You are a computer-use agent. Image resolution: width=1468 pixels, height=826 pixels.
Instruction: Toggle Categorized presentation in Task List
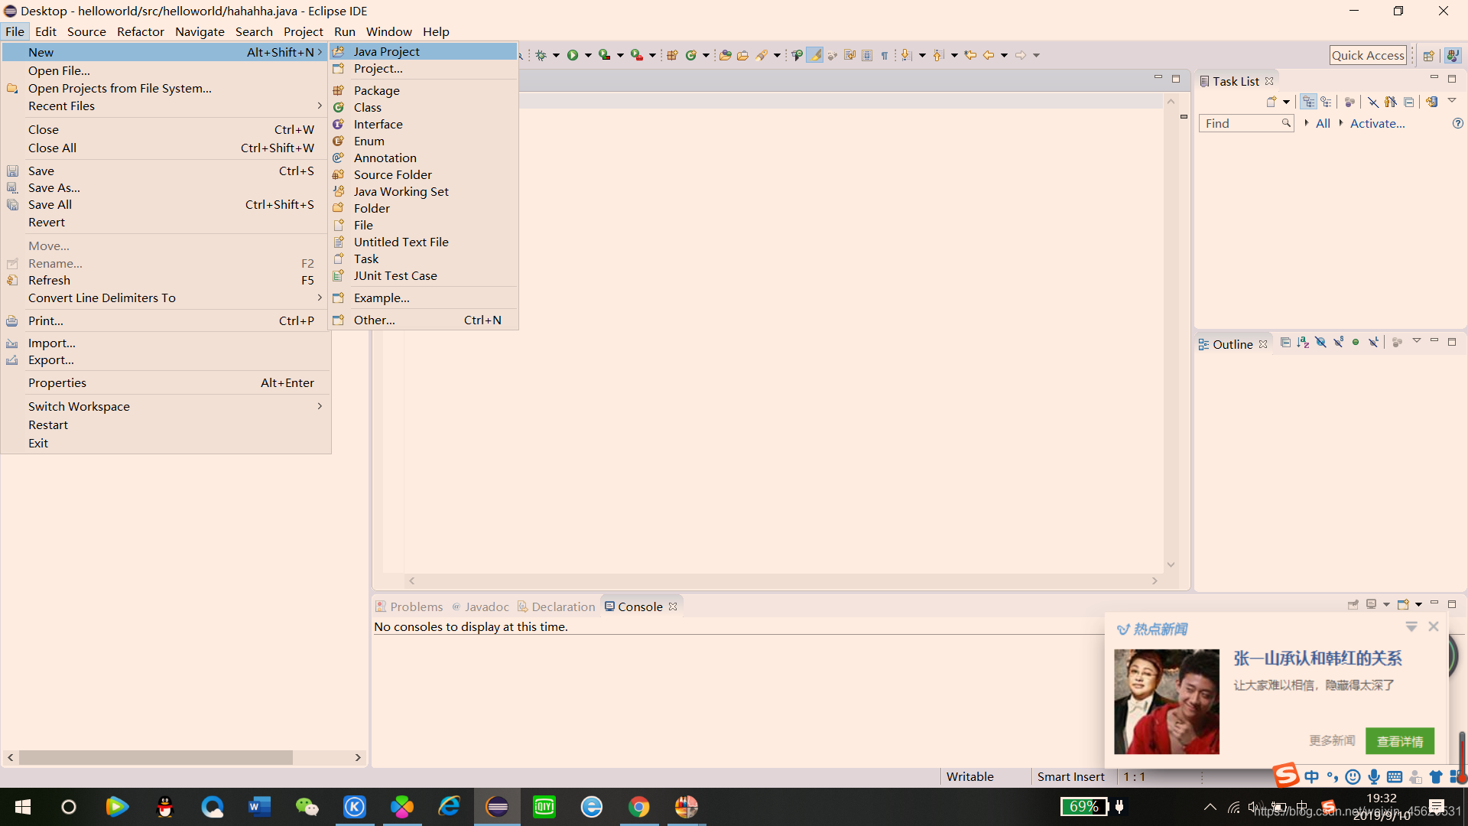[1309, 102]
